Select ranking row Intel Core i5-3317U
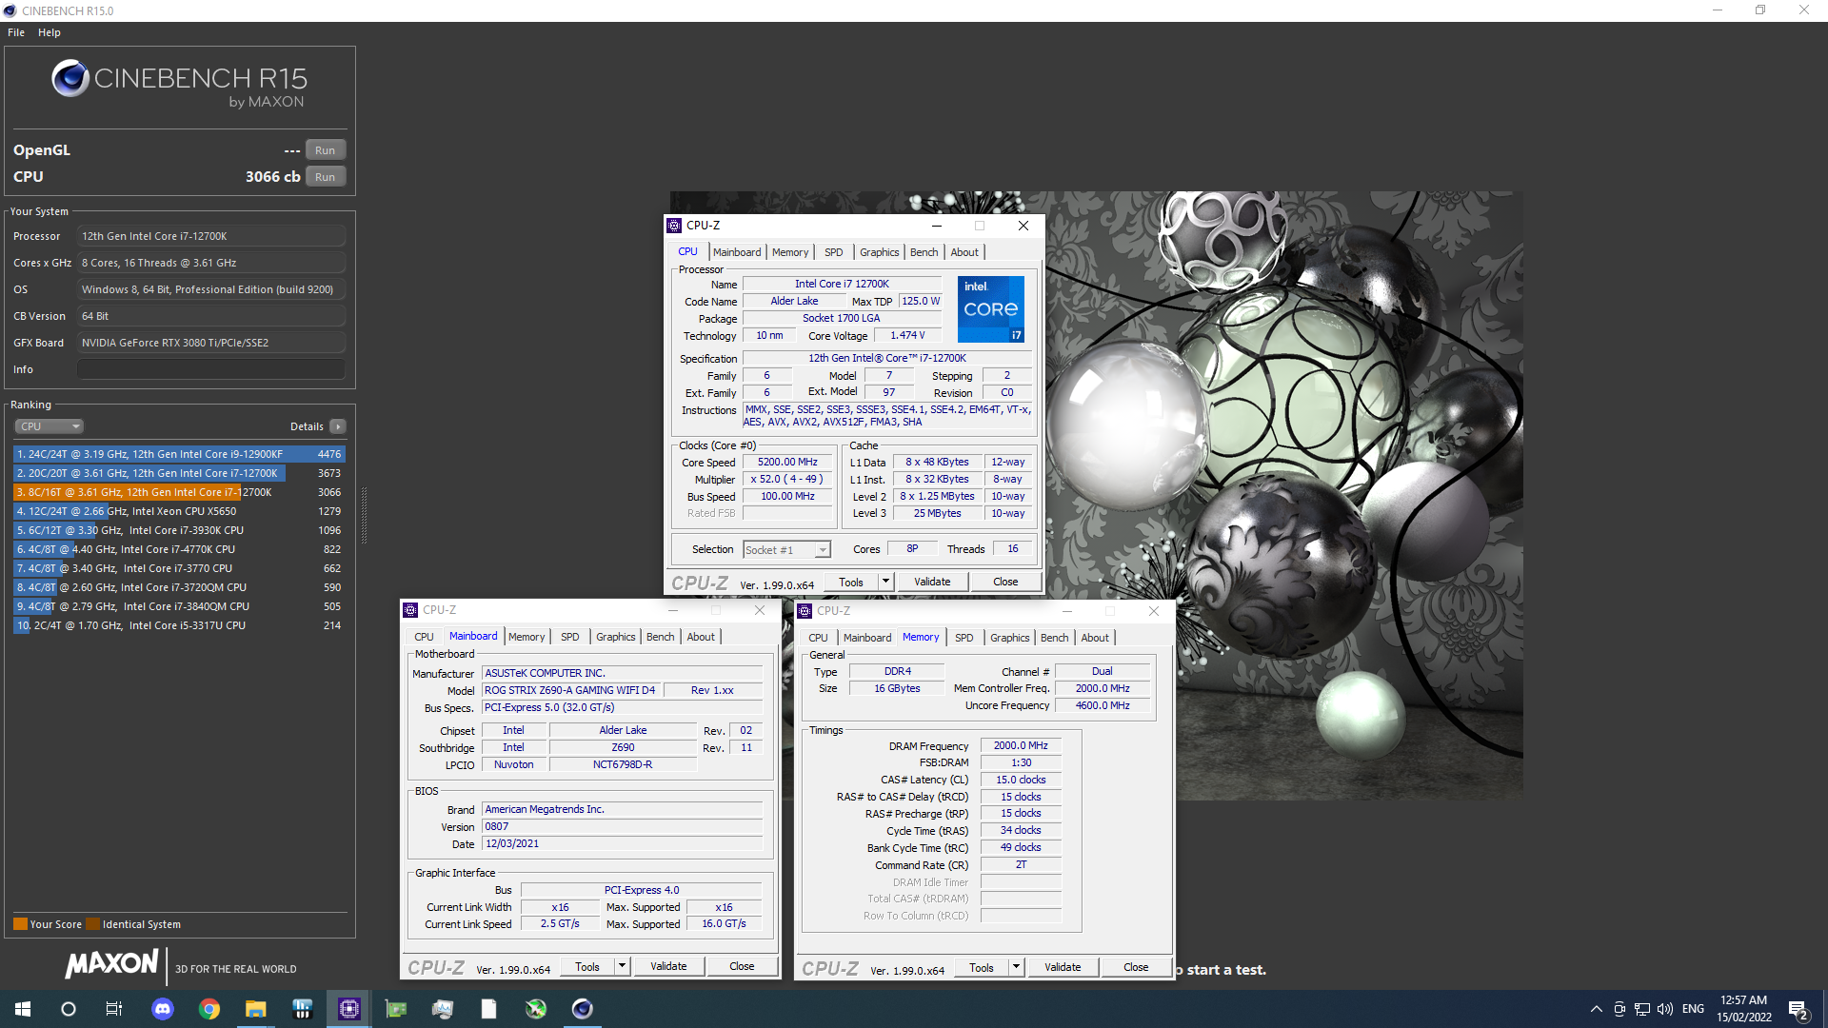 [x=179, y=625]
